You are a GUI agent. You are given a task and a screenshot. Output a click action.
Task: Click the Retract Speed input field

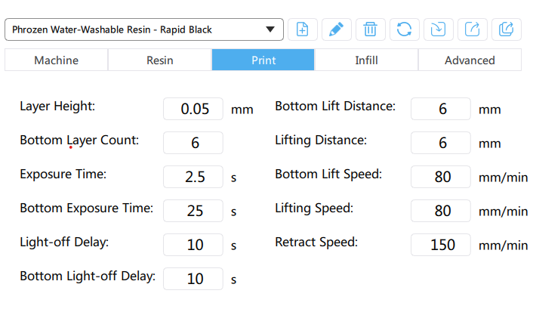point(441,245)
